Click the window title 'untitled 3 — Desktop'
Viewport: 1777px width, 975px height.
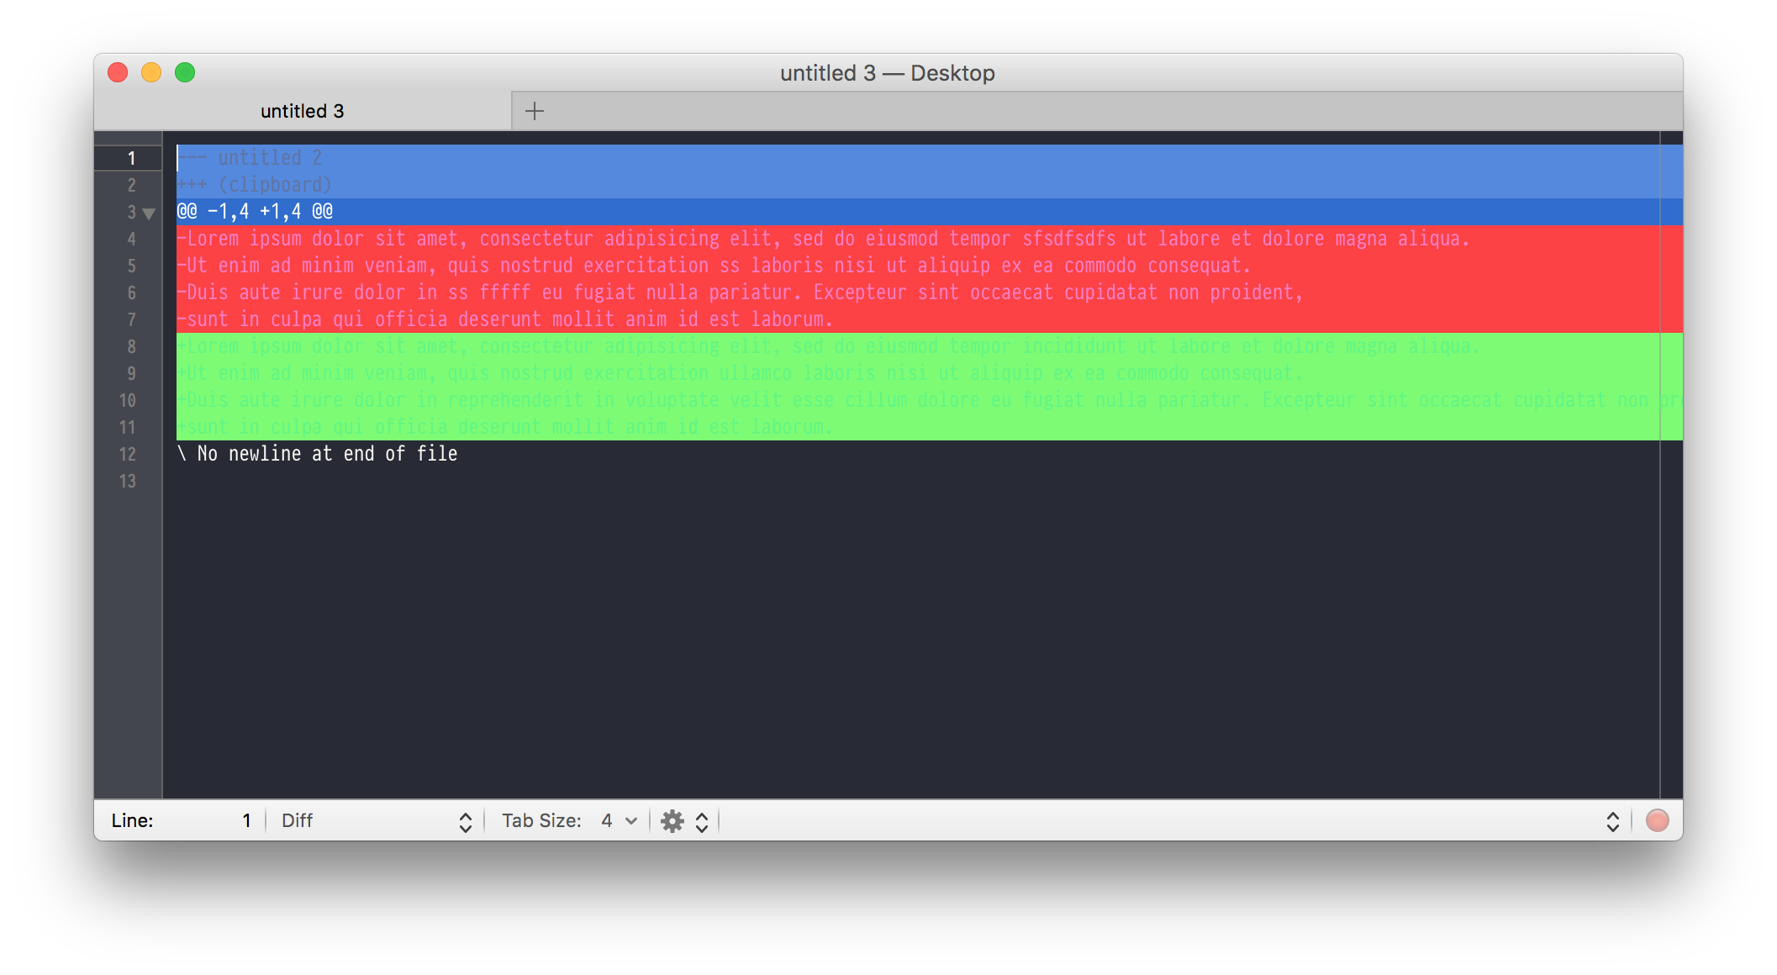887,73
